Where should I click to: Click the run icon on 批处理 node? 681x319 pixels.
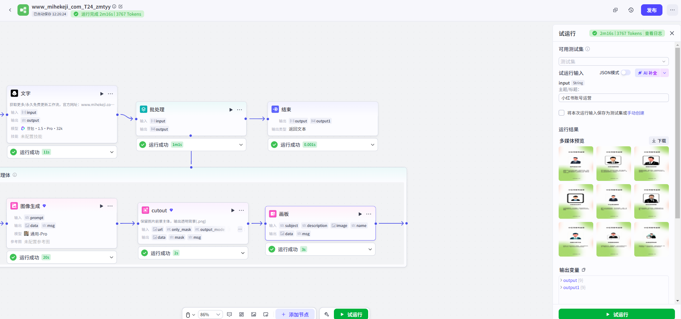pos(231,110)
